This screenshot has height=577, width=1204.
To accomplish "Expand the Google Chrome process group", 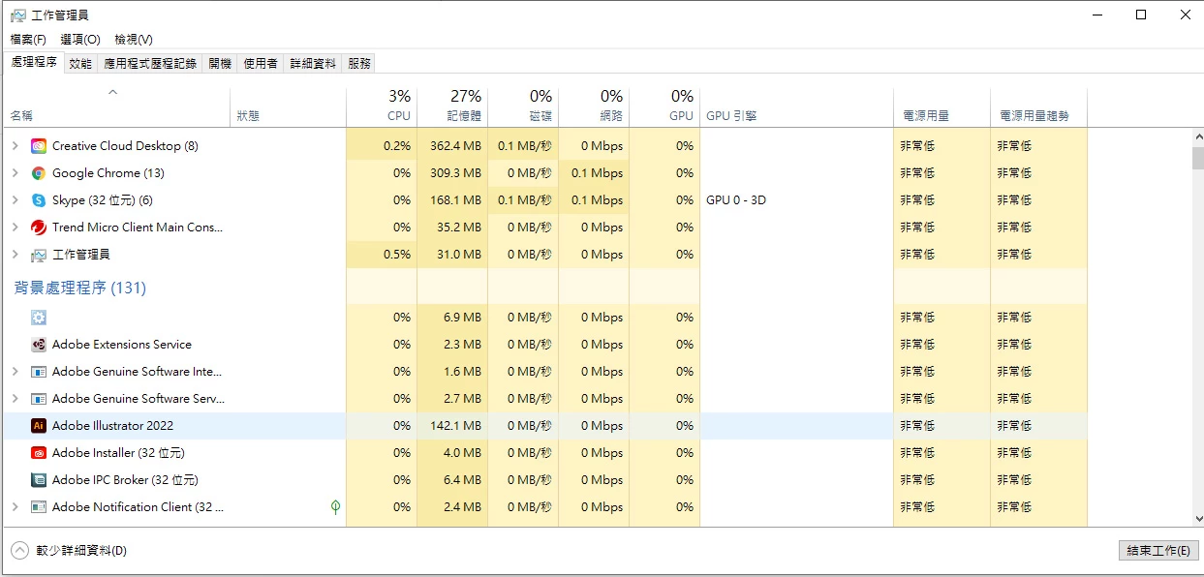I will pos(15,173).
